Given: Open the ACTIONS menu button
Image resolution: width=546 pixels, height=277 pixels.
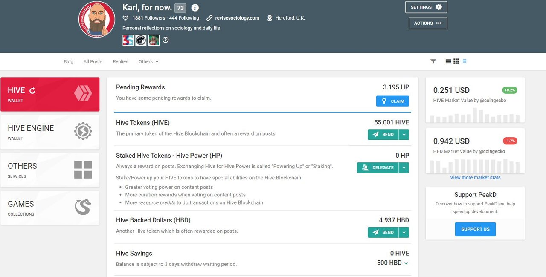Looking at the screenshot, I should (x=427, y=23).
